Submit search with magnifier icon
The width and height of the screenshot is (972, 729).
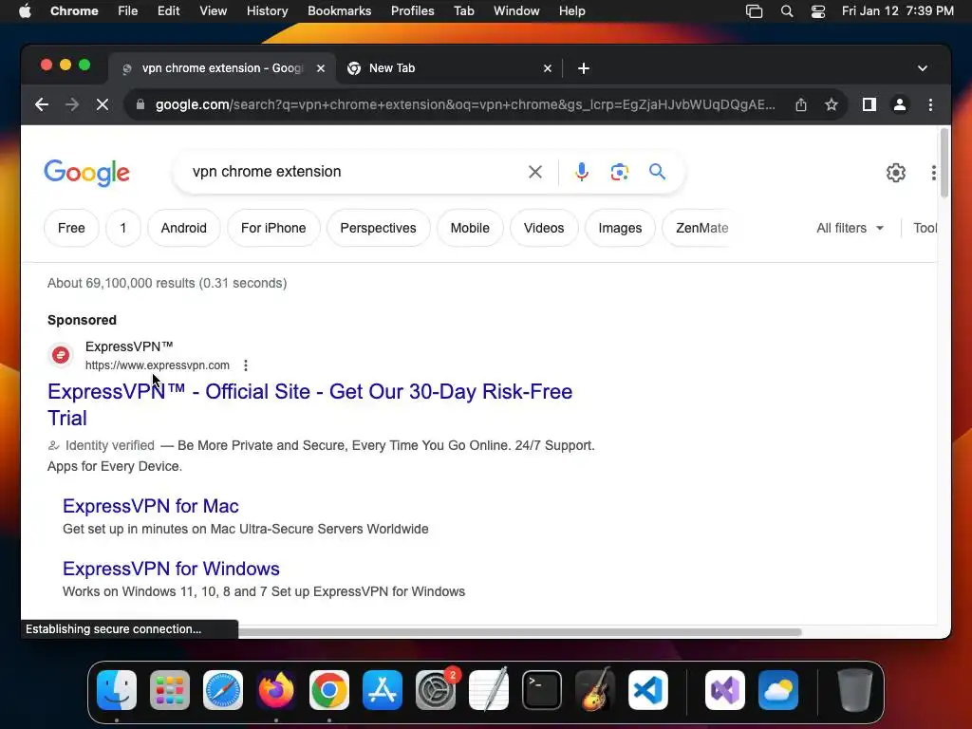[657, 172]
